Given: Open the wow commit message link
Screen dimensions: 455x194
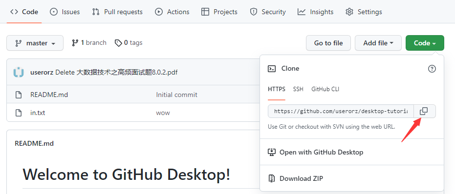Looking at the screenshot, I should point(163,113).
